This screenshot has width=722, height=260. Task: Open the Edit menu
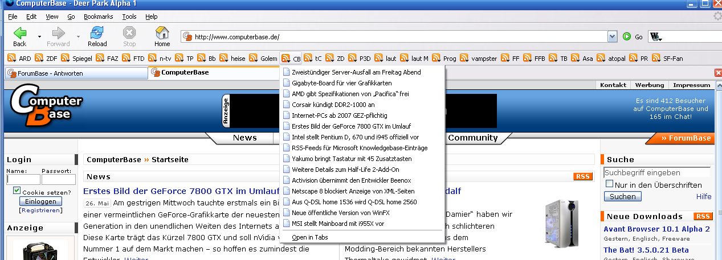click(31, 17)
